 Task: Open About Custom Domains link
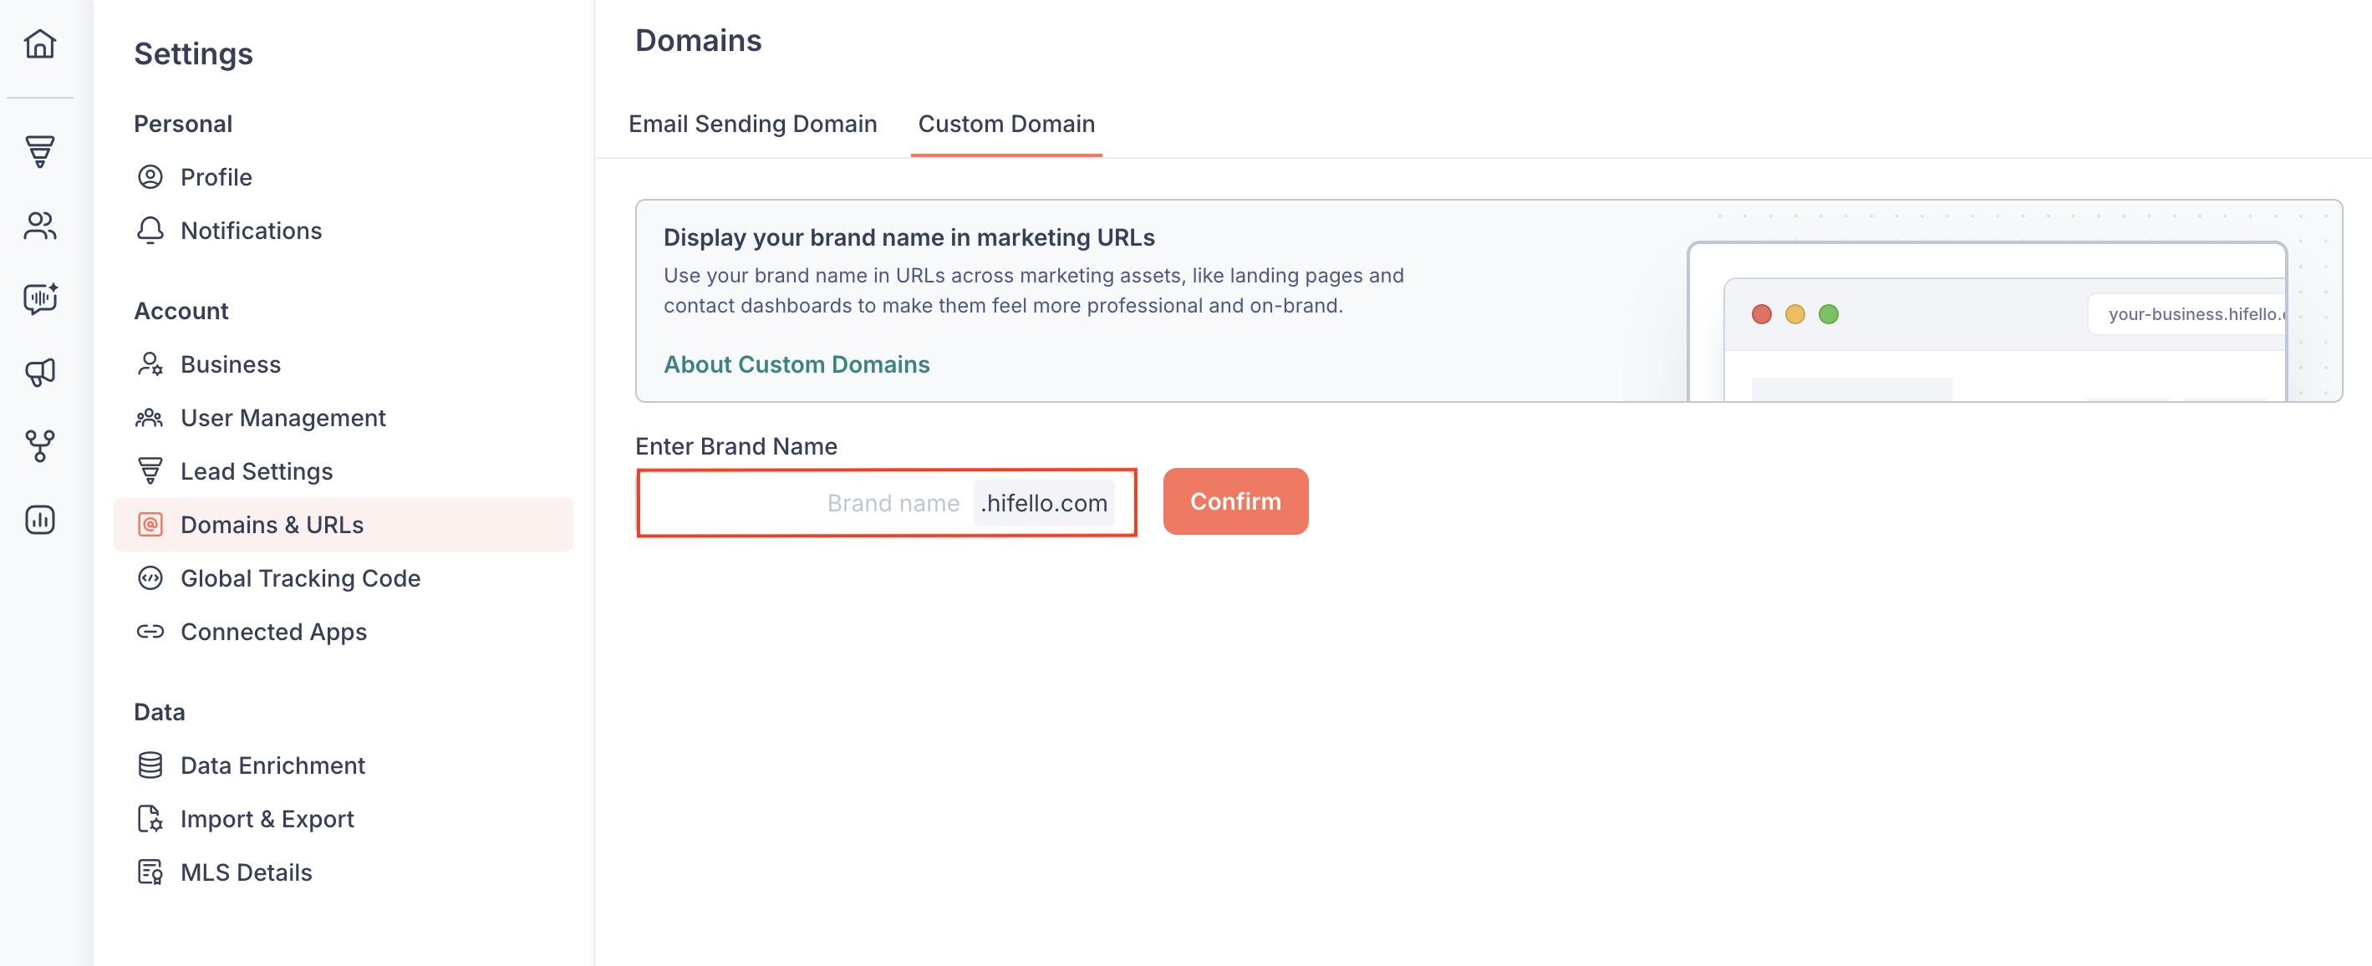(x=797, y=364)
